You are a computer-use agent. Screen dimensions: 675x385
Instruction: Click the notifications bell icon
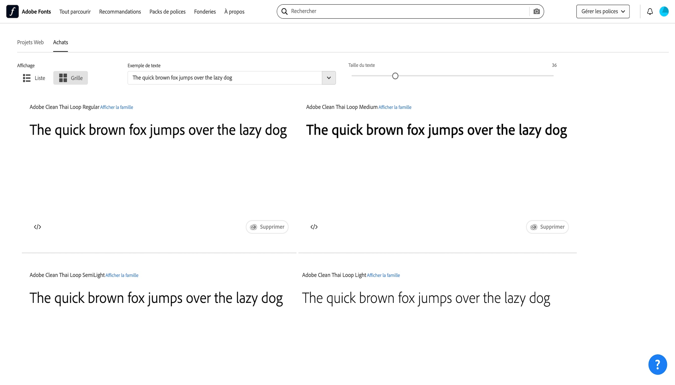click(x=650, y=11)
